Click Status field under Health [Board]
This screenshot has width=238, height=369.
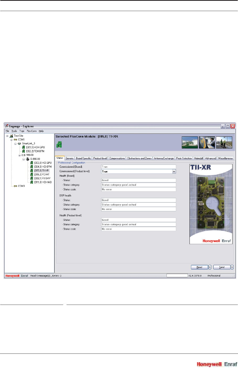(x=139, y=180)
